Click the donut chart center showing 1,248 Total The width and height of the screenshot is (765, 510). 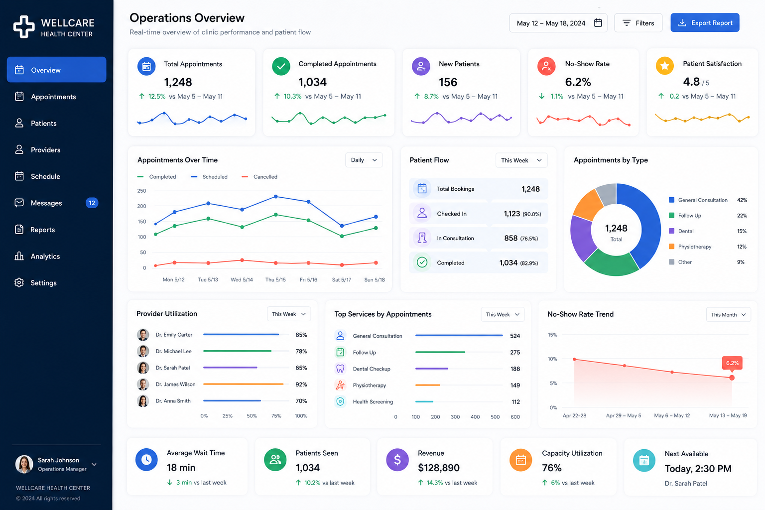tap(616, 232)
